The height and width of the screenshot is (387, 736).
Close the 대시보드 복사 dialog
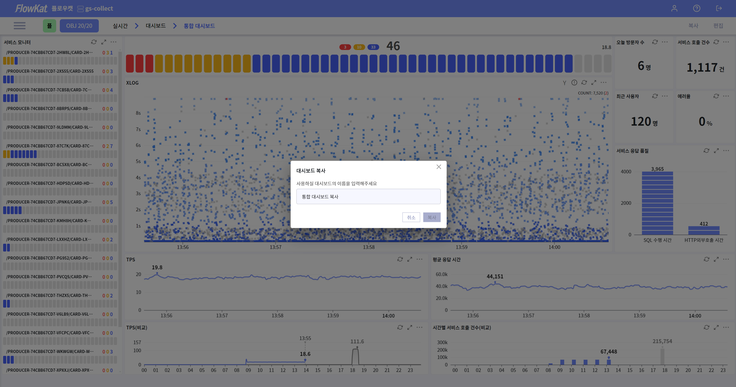(439, 167)
